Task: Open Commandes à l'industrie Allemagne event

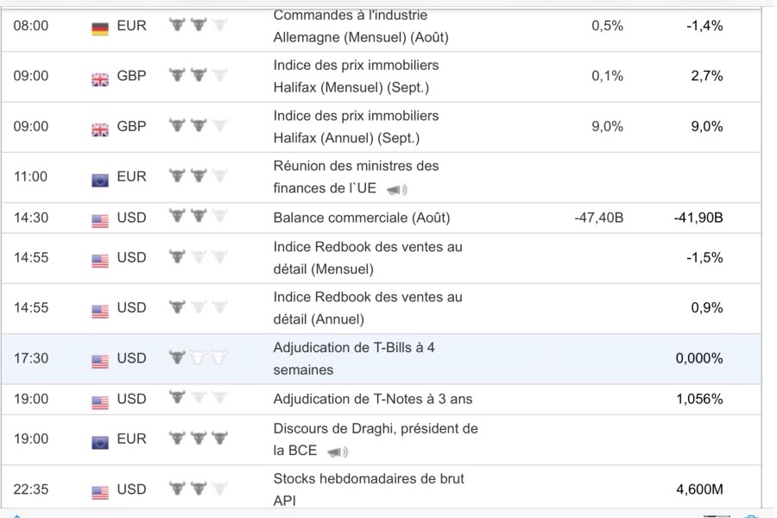Action: point(360,26)
